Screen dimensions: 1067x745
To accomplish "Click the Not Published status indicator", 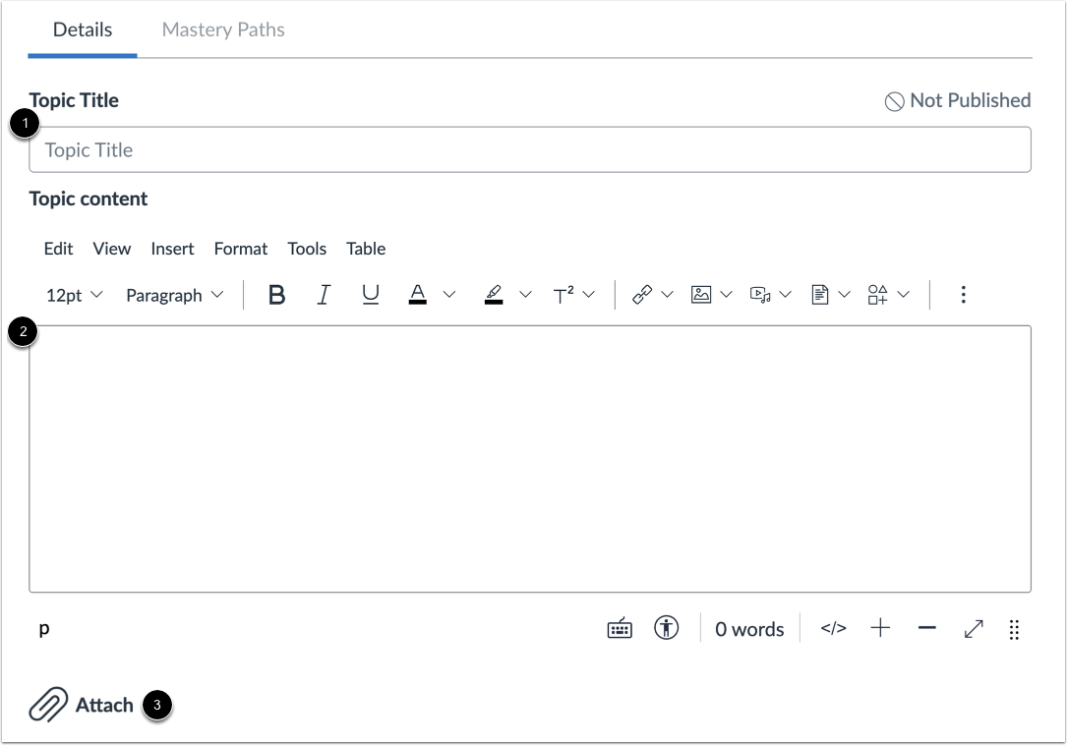I will pyautogui.click(x=958, y=100).
